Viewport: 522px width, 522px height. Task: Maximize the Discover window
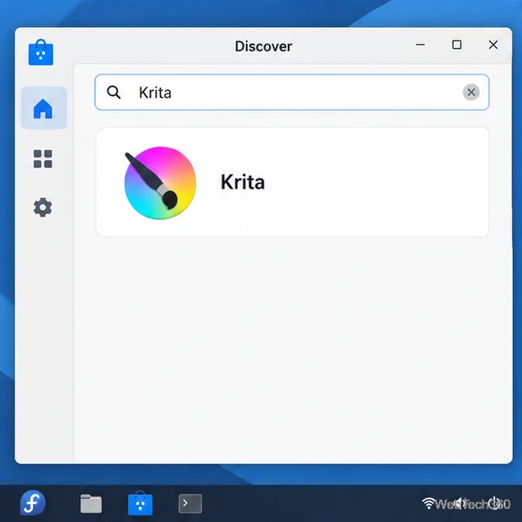tap(456, 45)
